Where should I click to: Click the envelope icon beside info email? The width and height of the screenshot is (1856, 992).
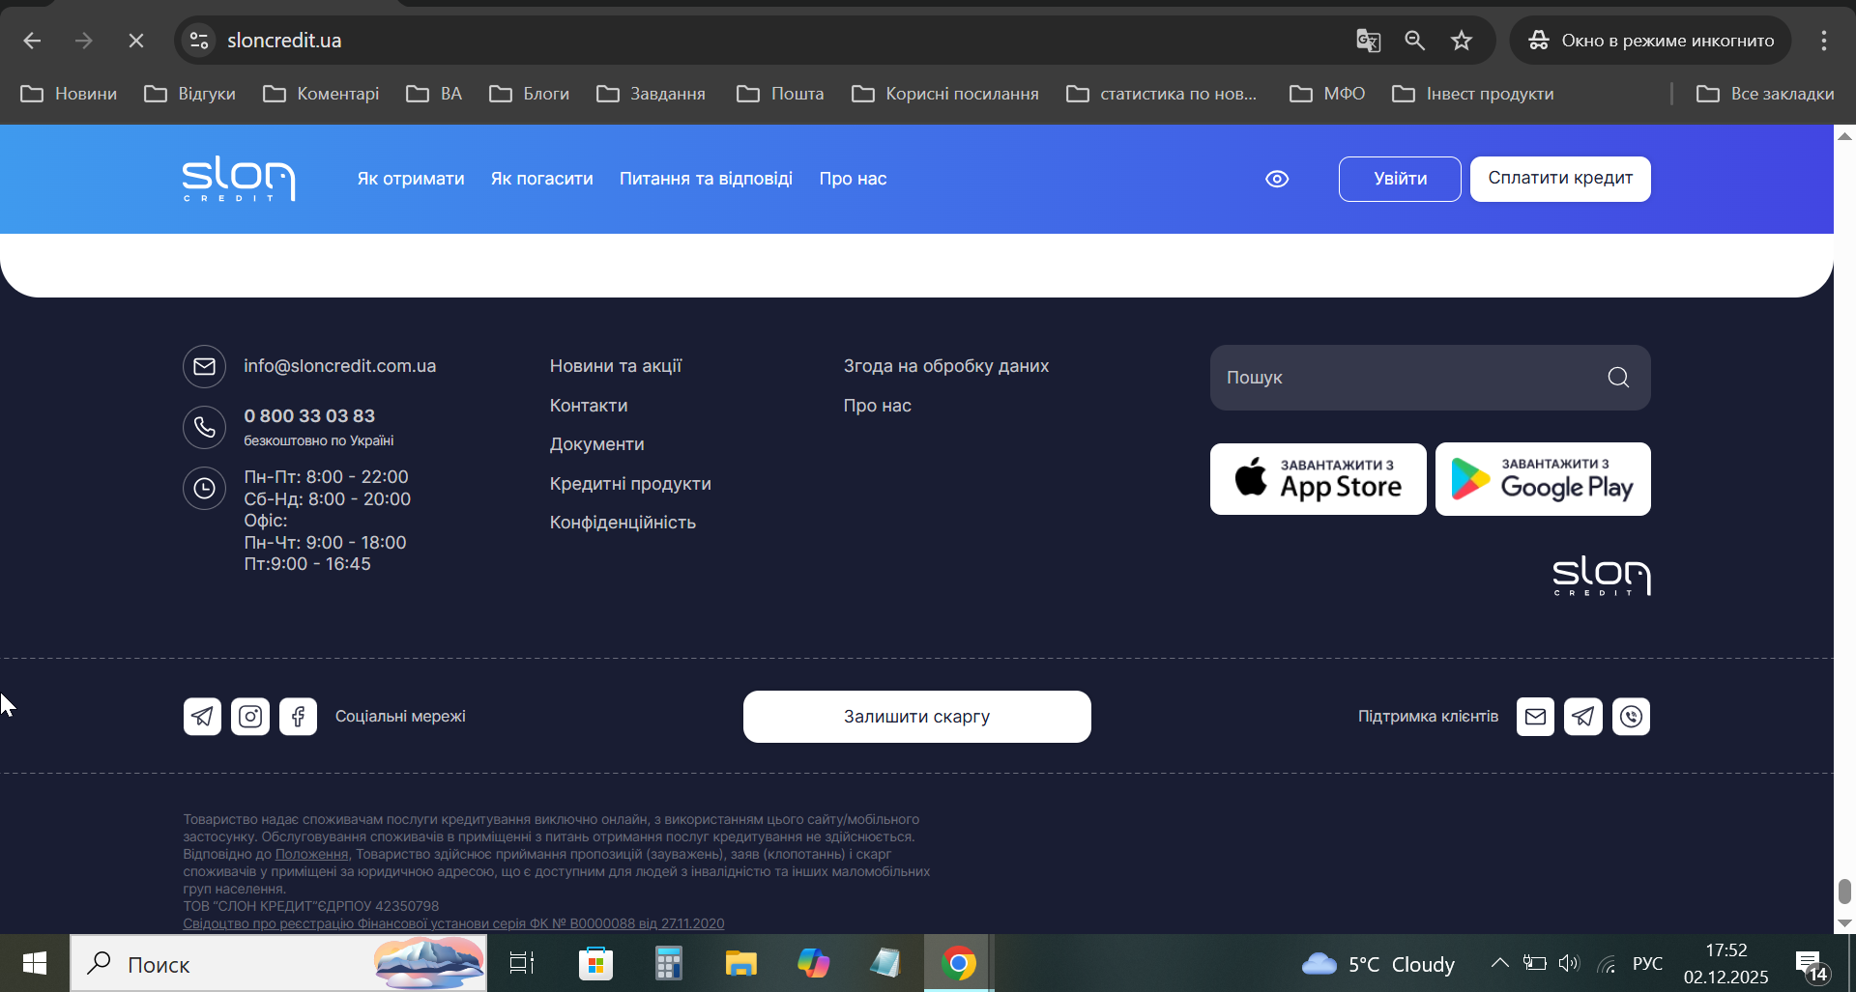[204, 367]
